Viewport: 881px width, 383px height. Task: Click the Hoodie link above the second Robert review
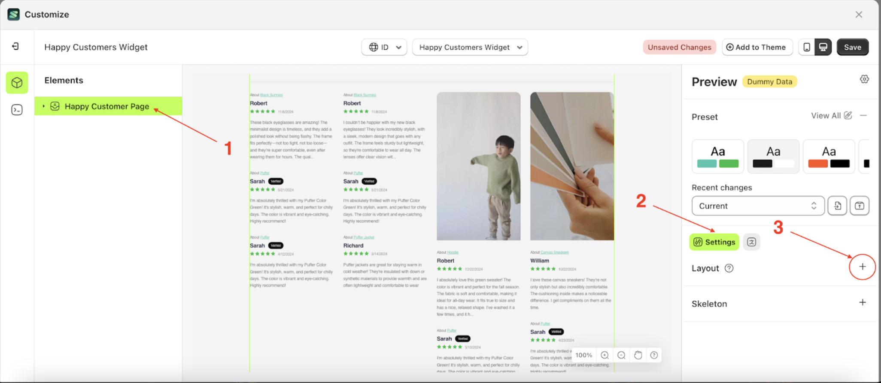(453, 252)
